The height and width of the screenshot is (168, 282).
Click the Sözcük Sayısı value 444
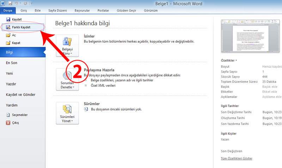pyautogui.click(x=265, y=76)
